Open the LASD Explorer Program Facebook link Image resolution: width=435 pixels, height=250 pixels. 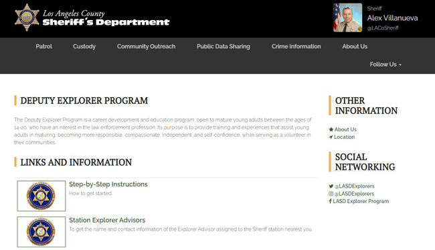(x=361, y=201)
